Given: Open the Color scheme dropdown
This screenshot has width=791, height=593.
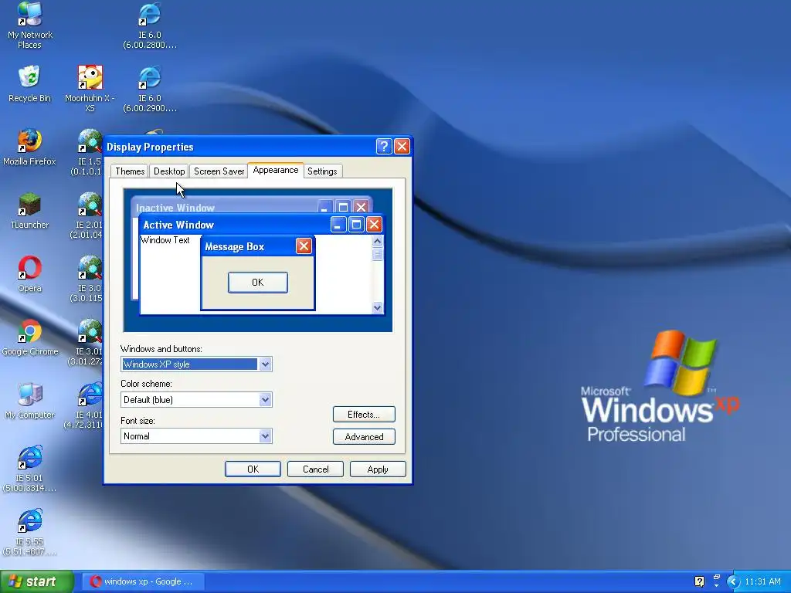Looking at the screenshot, I should tap(266, 400).
